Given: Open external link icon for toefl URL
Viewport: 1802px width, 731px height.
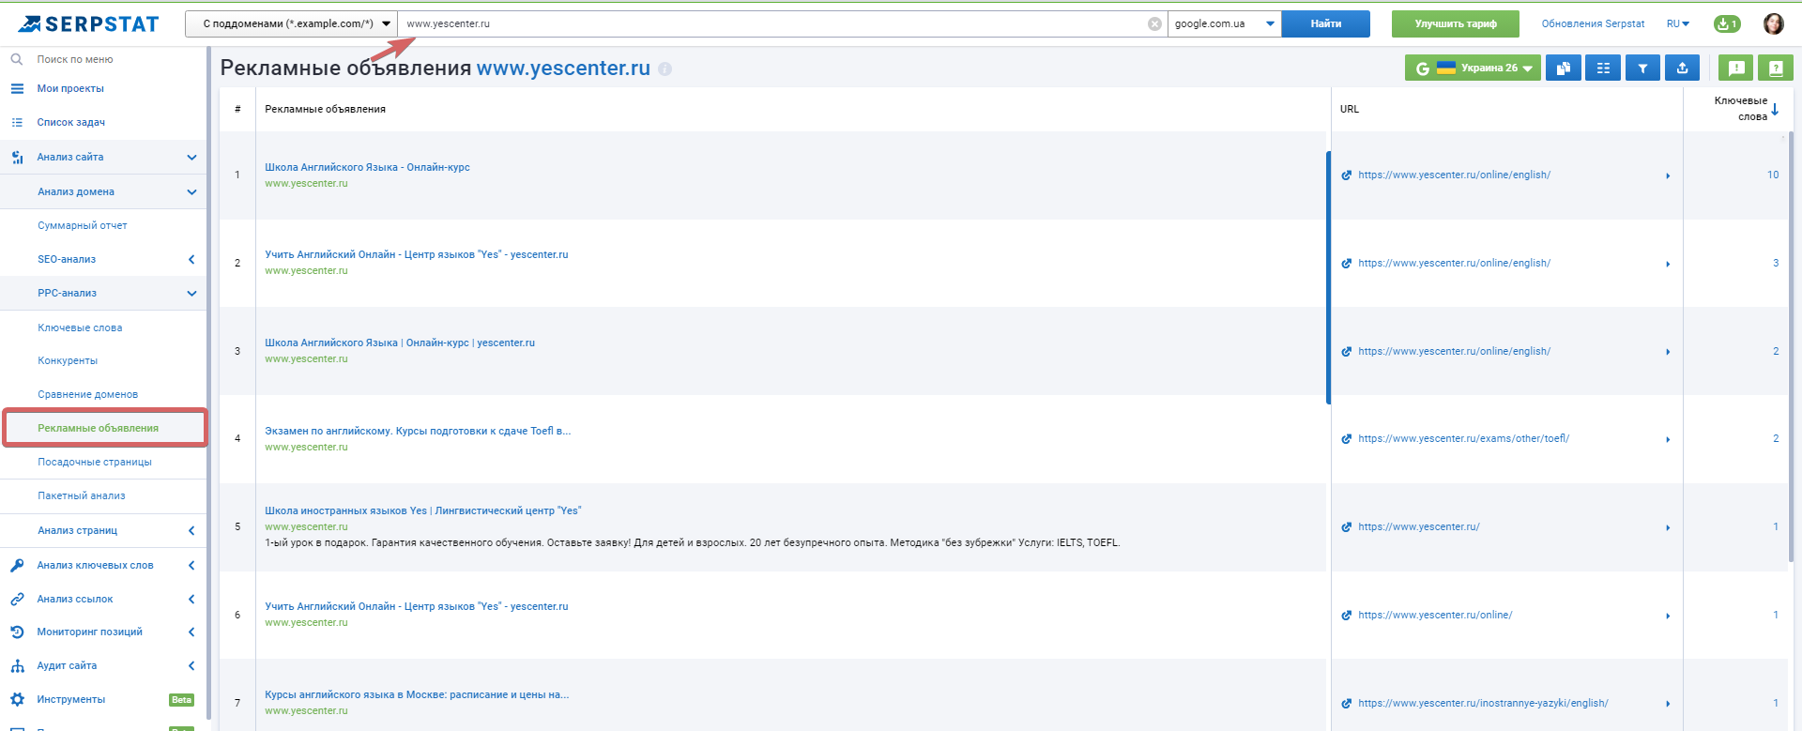Looking at the screenshot, I should coord(1347,439).
